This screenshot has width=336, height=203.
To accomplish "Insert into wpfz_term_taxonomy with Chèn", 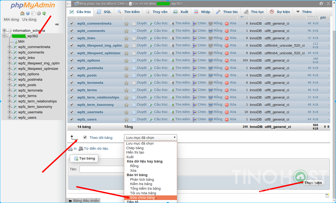I will (x=199, y=105).
